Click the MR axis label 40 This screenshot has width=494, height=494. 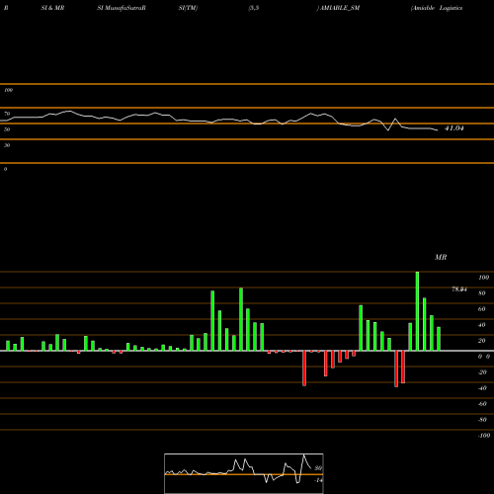[482, 325]
